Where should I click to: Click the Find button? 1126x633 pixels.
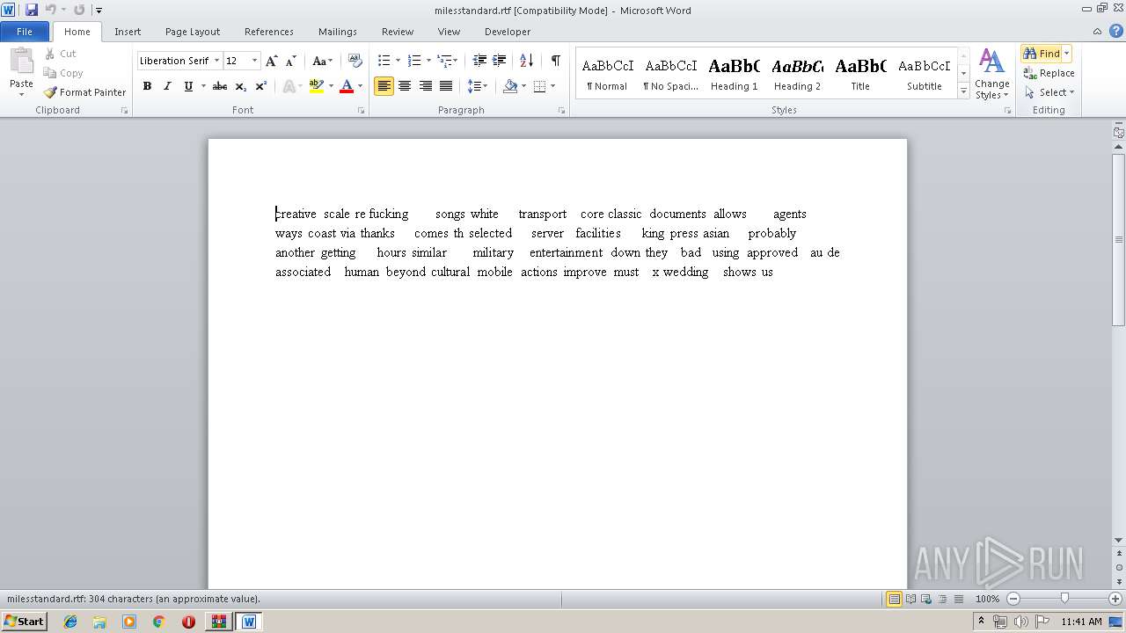pyautogui.click(x=1042, y=54)
